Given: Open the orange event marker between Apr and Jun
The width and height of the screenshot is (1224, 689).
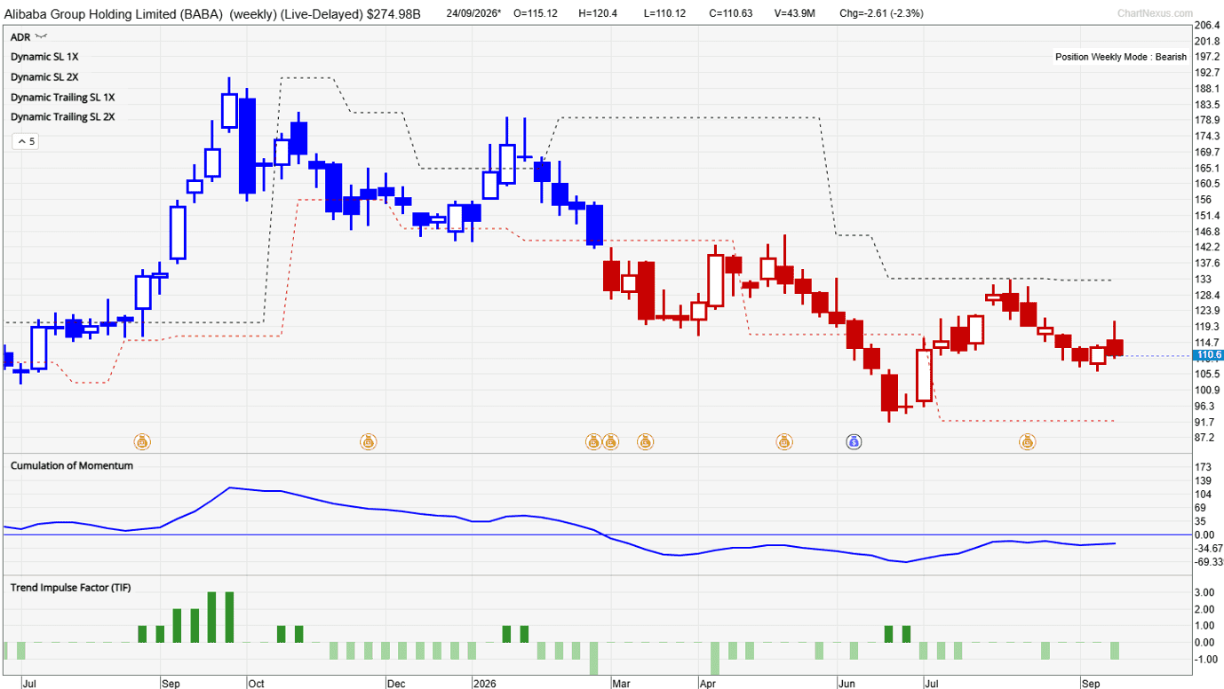Looking at the screenshot, I should point(784,440).
